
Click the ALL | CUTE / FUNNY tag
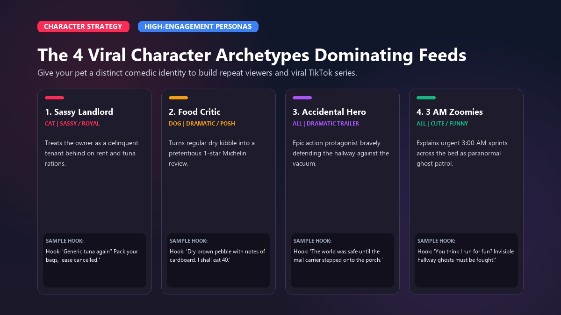[442, 124]
